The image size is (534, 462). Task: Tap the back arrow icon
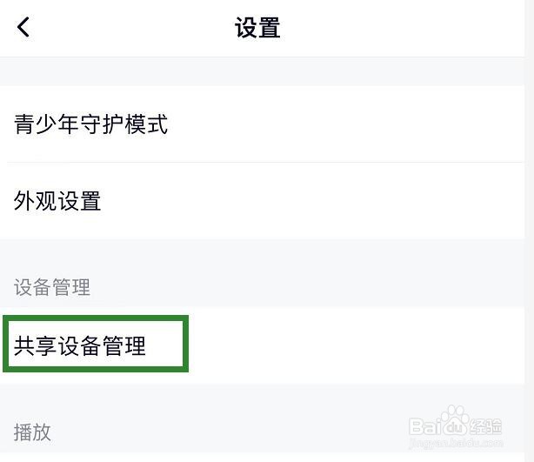23,27
